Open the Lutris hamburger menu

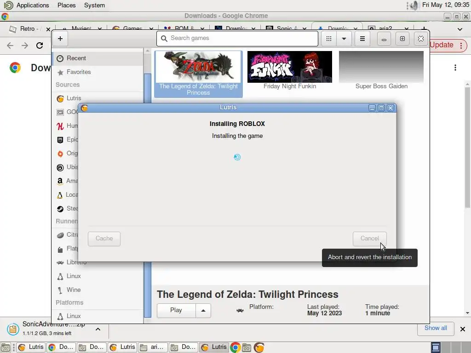point(362,39)
